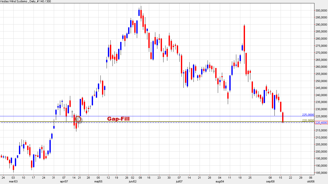Select the apr/07 date axis label
The width and height of the screenshot is (328, 184).
coord(64,181)
